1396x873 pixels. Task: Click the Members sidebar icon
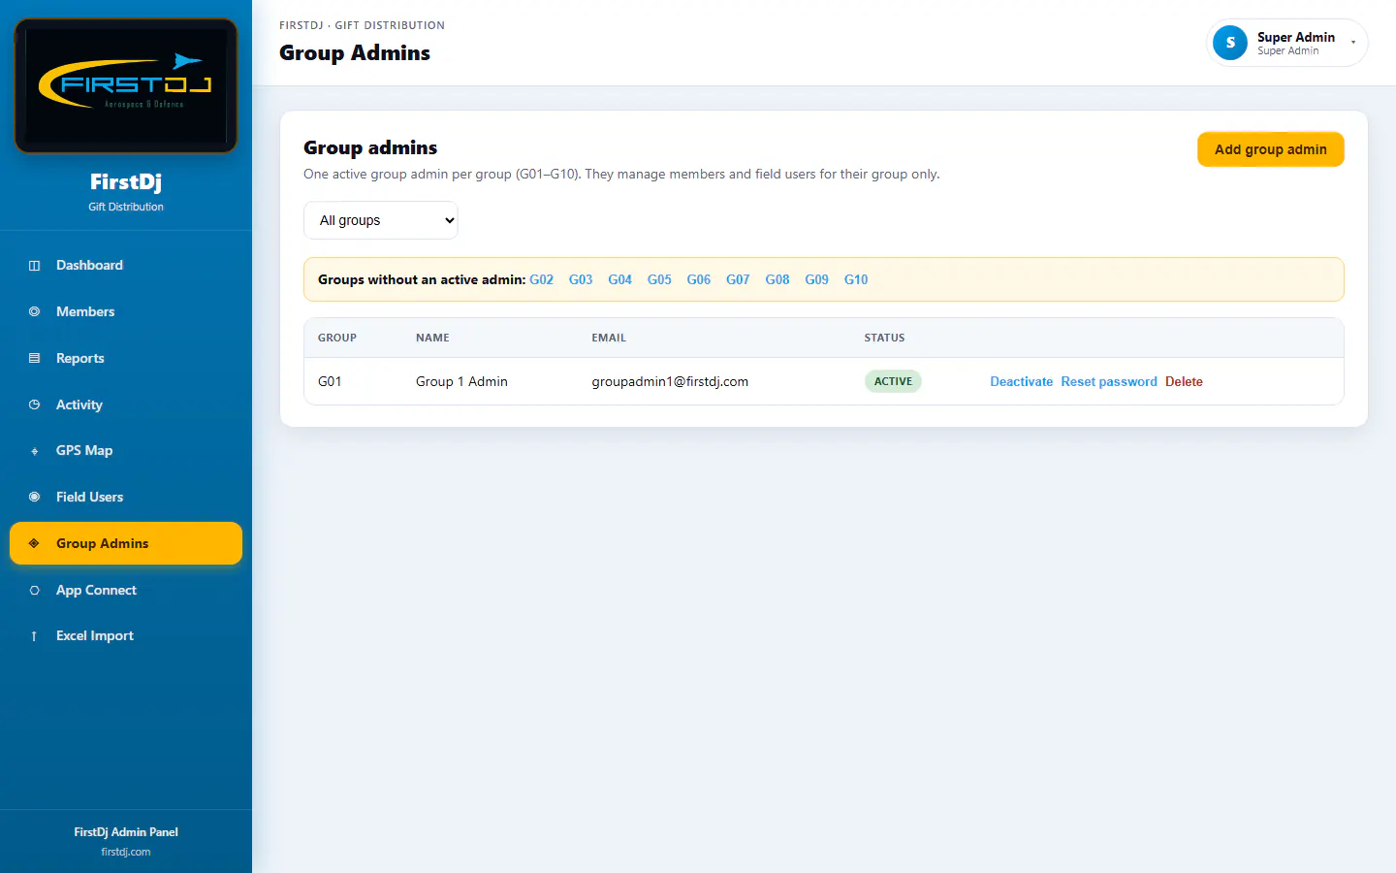pyautogui.click(x=34, y=312)
